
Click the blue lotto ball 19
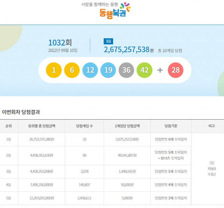click(108, 70)
